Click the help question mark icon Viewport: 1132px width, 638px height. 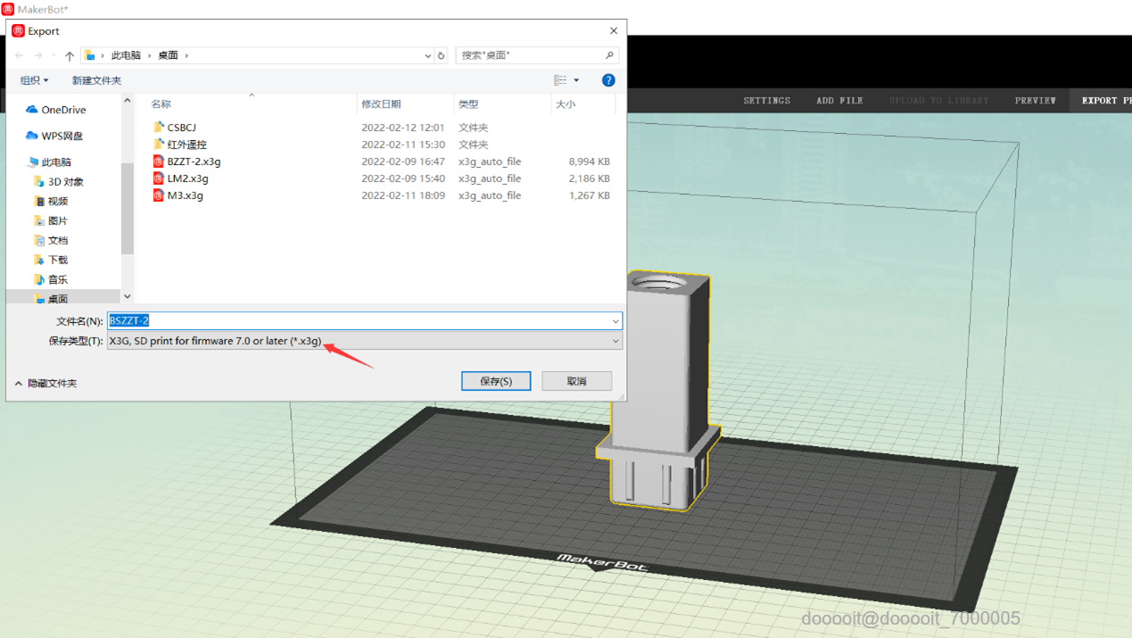608,80
